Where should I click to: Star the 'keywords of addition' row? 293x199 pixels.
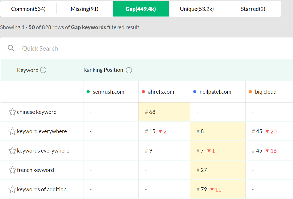pos(12,189)
